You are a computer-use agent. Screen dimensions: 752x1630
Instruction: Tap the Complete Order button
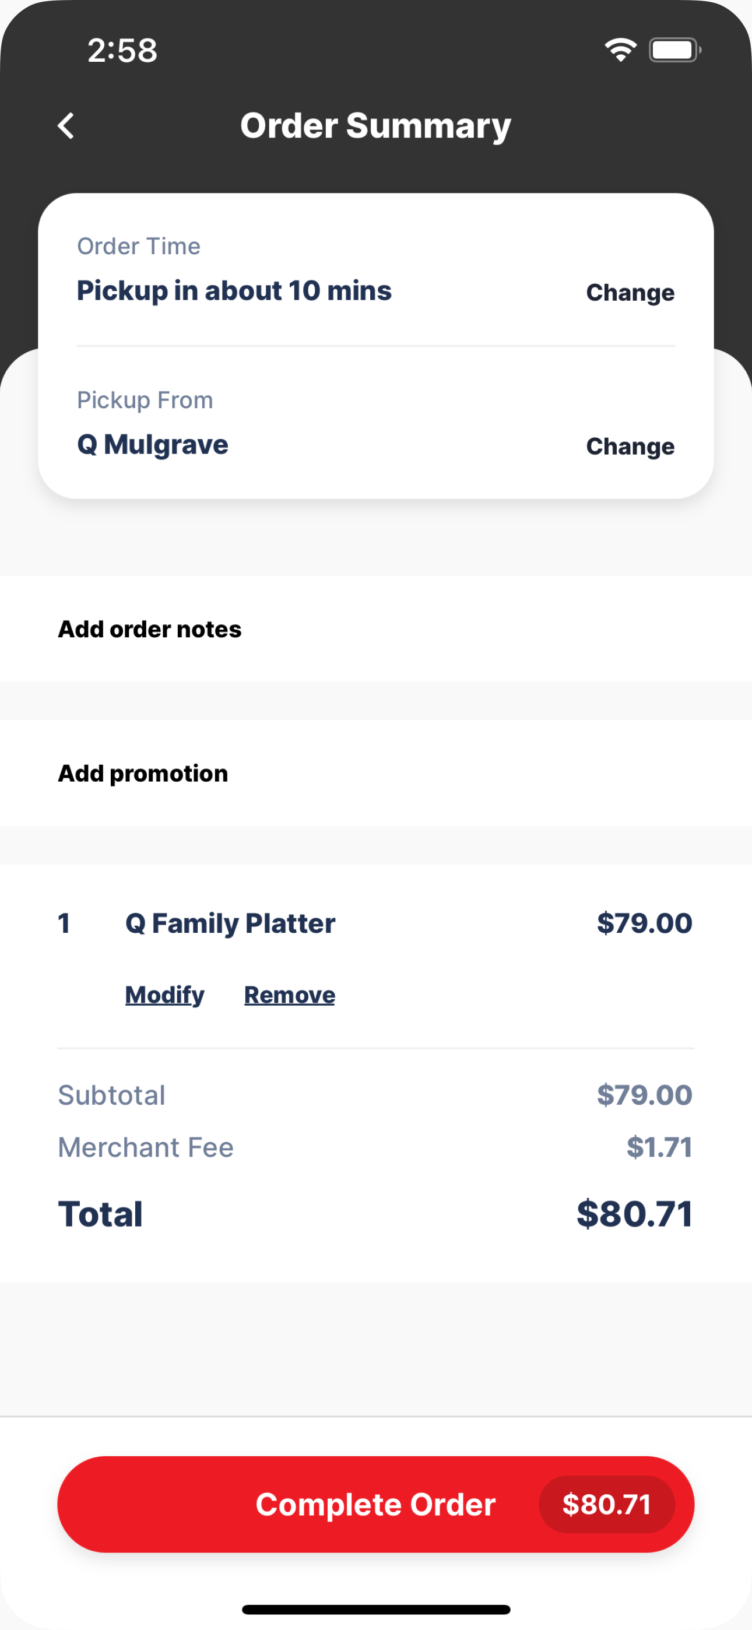[376, 1504]
